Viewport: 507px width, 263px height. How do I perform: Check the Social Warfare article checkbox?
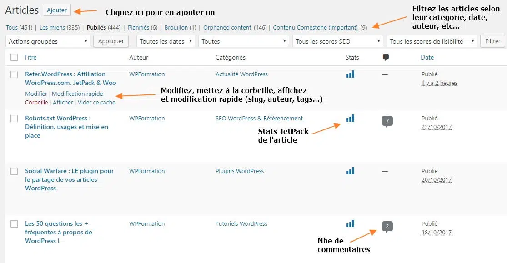14,171
